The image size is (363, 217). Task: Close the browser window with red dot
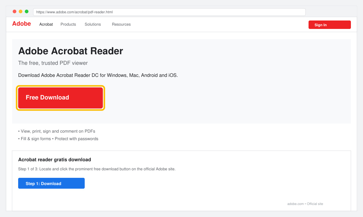pyautogui.click(x=15, y=11)
